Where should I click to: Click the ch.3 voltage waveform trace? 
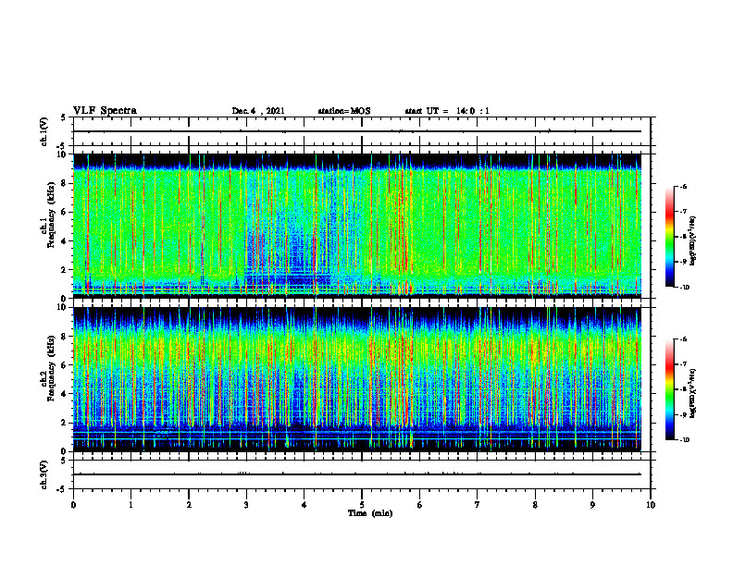(x=357, y=474)
